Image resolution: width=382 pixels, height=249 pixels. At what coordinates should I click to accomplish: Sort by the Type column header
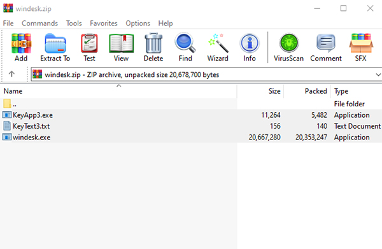click(356, 91)
